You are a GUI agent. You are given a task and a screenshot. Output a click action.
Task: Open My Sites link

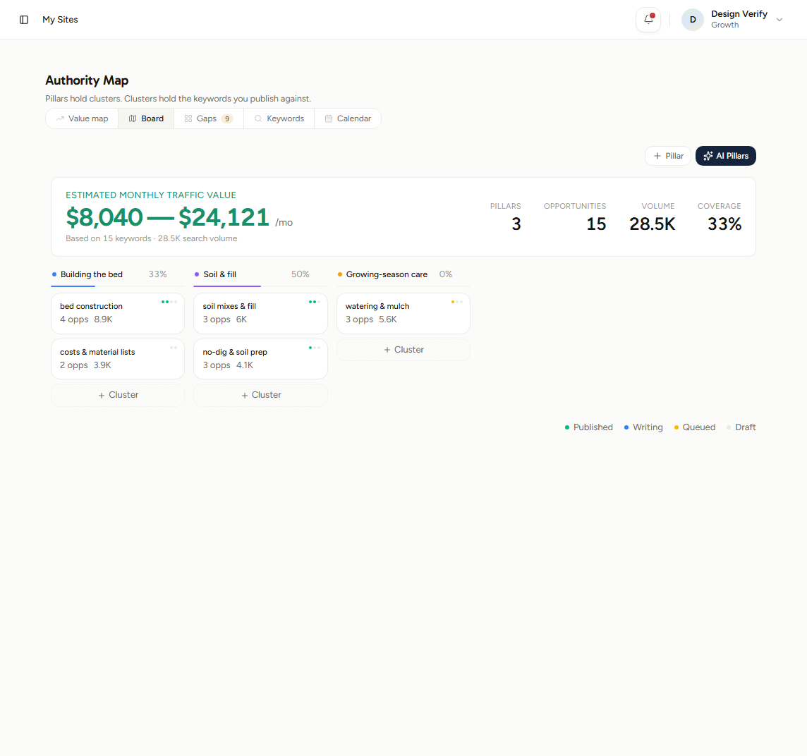(60, 20)
